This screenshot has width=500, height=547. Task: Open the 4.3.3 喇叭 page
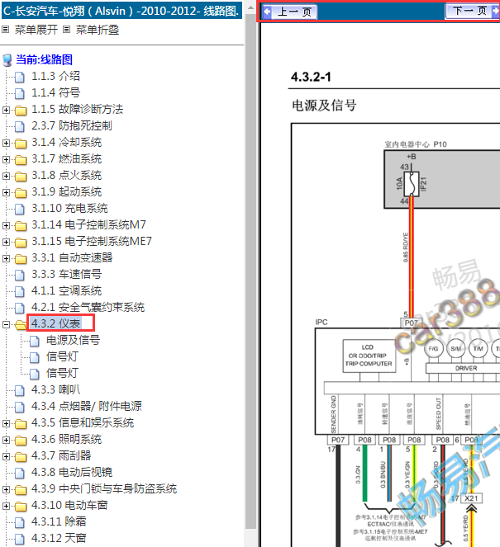click(x=55, y=389)
